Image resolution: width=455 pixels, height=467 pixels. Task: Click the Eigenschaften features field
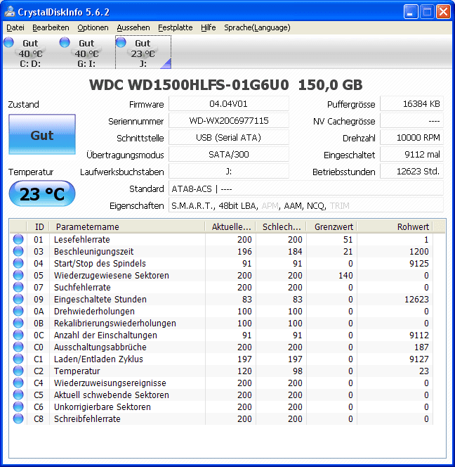pos(306,205)
